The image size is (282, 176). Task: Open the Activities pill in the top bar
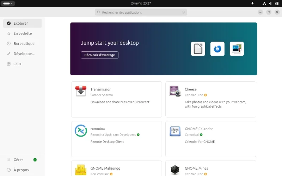click(8, 4)
